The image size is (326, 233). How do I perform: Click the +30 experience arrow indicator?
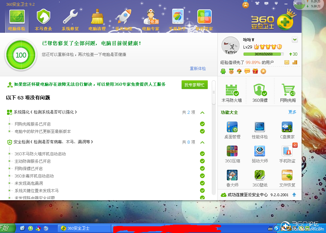(x=293, y=54)
